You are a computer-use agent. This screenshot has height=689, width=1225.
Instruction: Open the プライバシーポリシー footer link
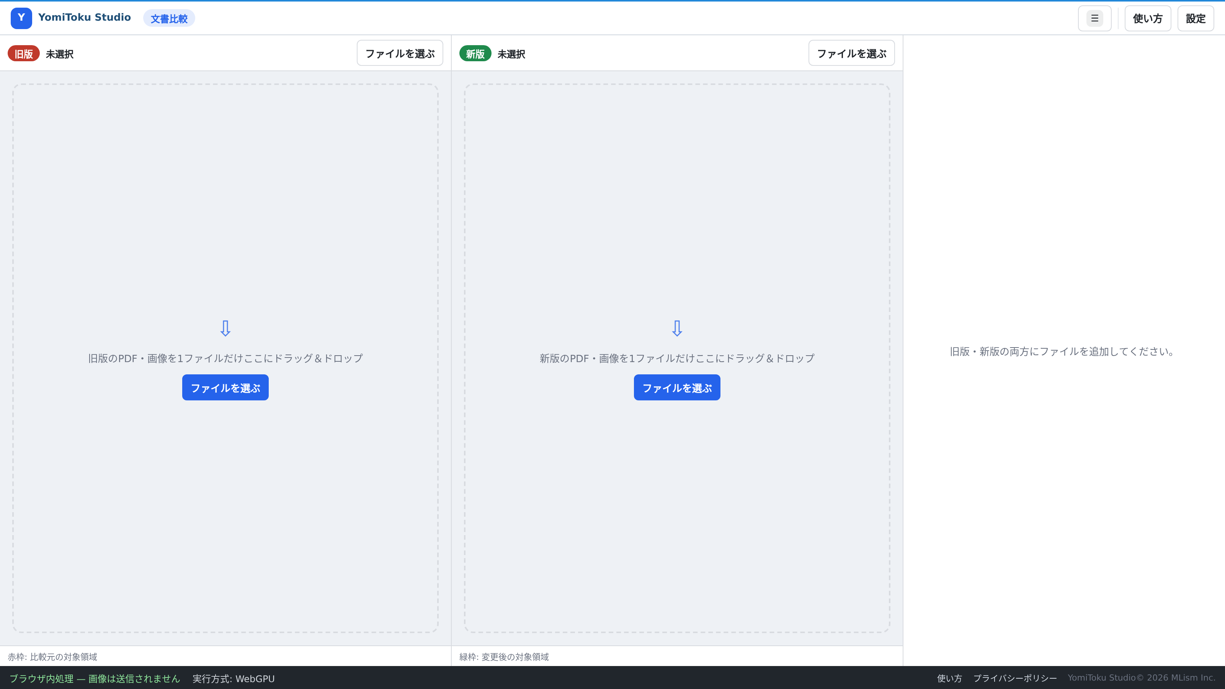coord(1015,678)
